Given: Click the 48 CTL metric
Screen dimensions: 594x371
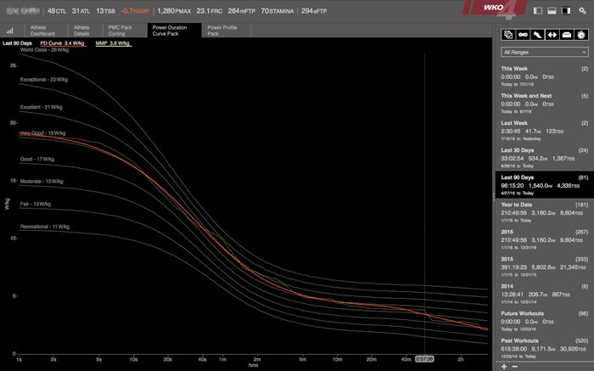Looking at the screenshot, I should tap(57, 11).
